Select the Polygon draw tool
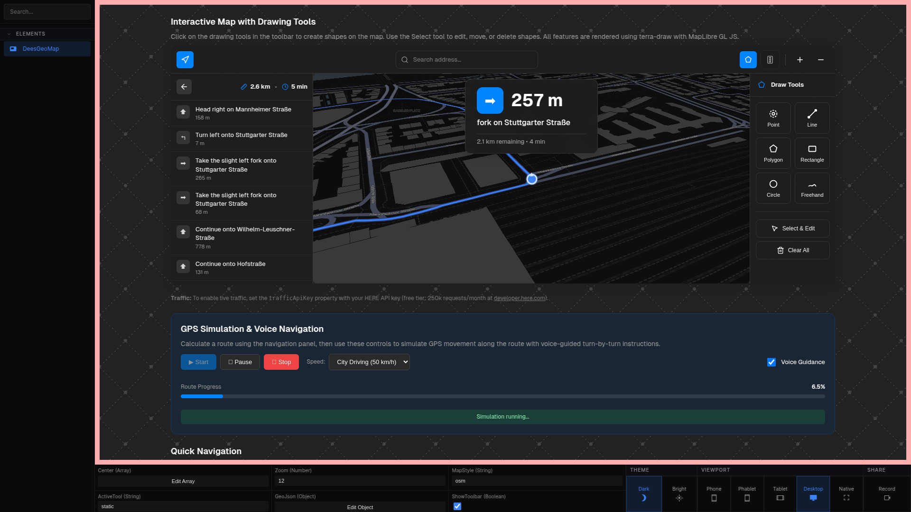This screenshot has height=512, width=911. (x=773, y=153)
